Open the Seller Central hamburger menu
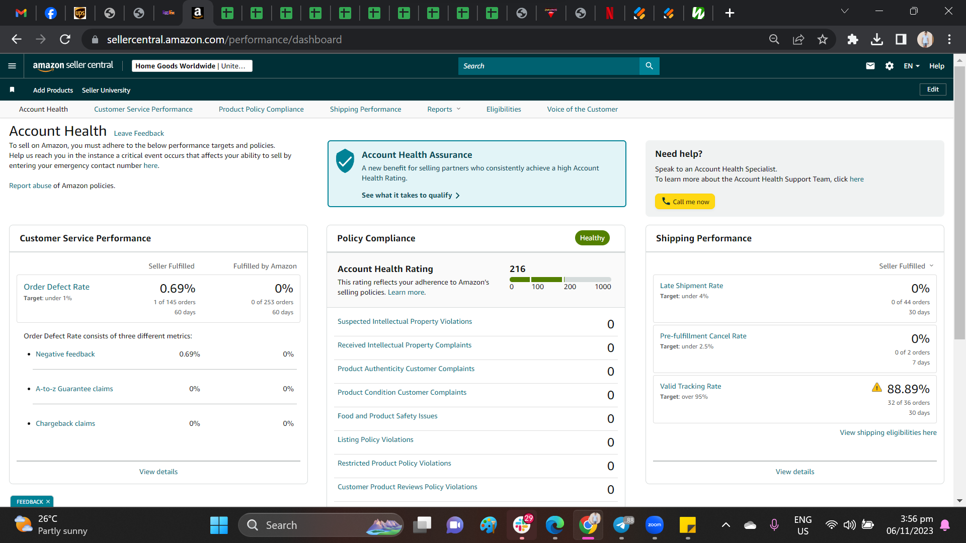 12,66
